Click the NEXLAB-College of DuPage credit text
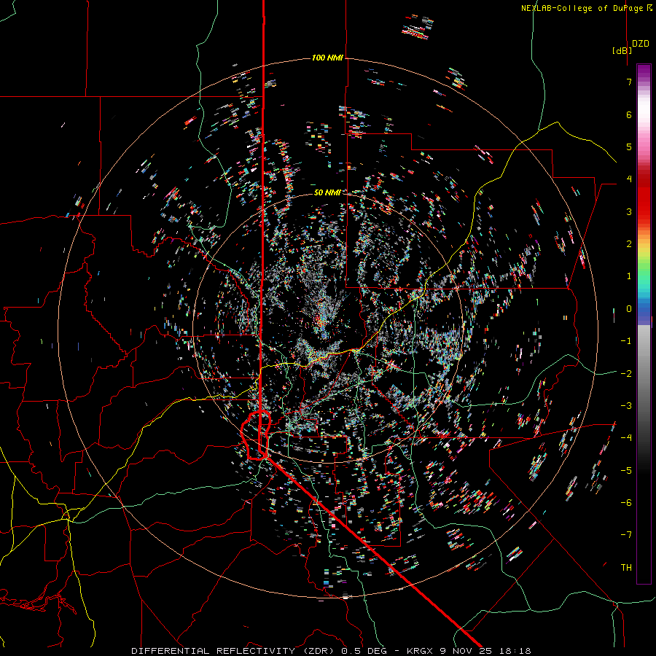The height and width of the screenshot is (656, 656). [x=586, y=8]
